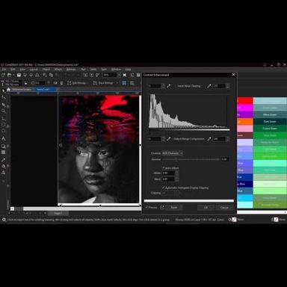Select the Pick arrow tool
Viewport: 287px width, 287px height.
pos(3,90)
